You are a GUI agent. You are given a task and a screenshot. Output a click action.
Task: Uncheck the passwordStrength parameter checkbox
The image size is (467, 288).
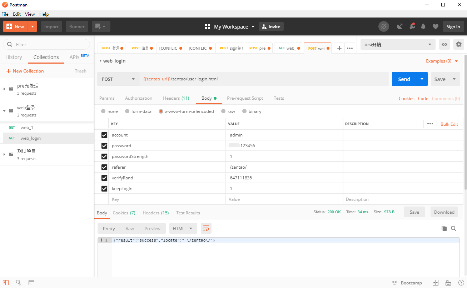[104, 157]
